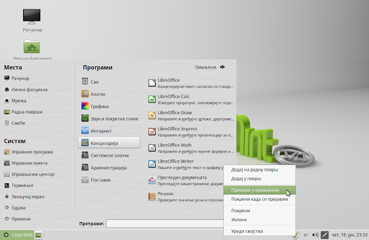Choose Уклони from context menu
This screenshot has width=369, height=240.
coord(259,219)
